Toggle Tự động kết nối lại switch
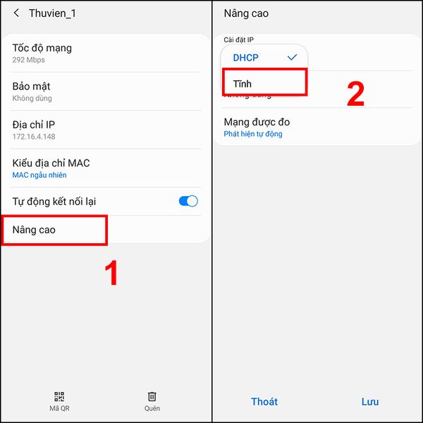 (x=188, y=201)
